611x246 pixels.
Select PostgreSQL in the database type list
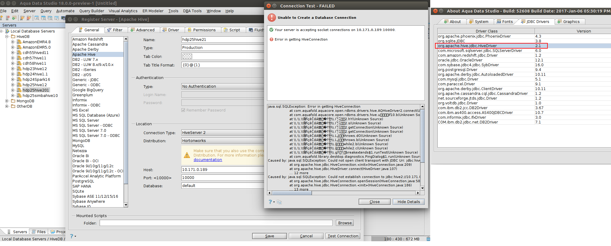[x=98, y=181]
